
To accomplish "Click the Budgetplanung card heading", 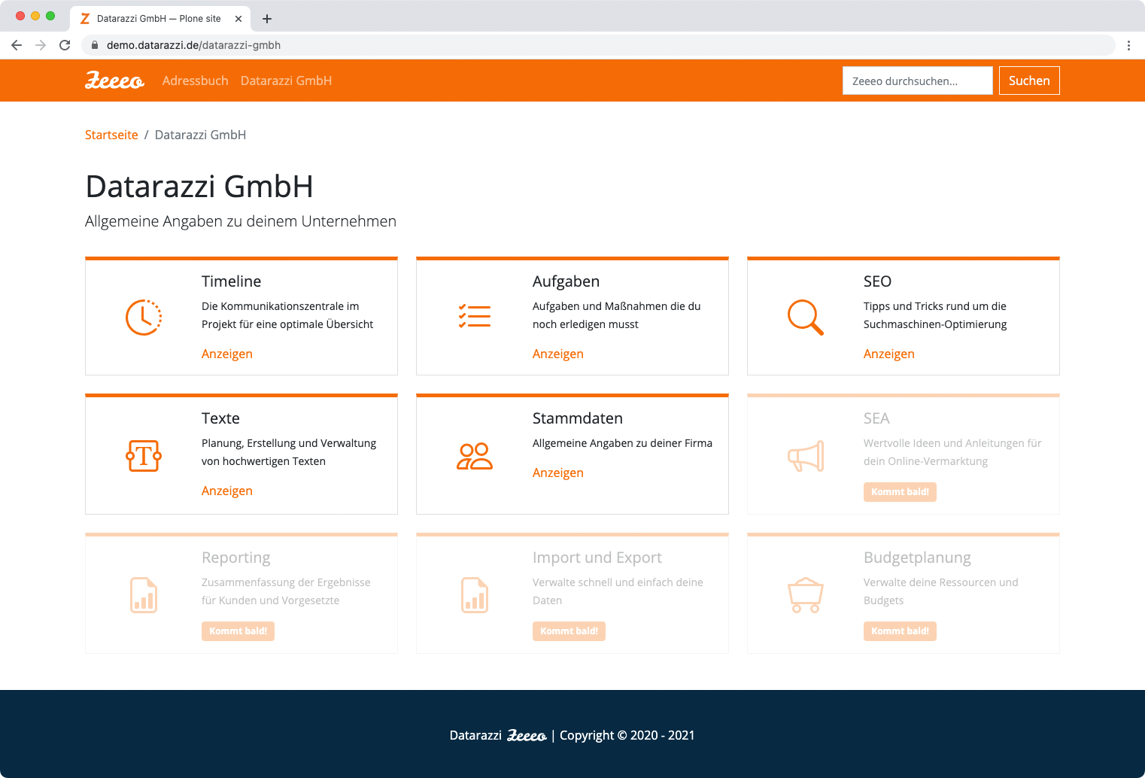I will pyautogui.click(x=917, y=558).
